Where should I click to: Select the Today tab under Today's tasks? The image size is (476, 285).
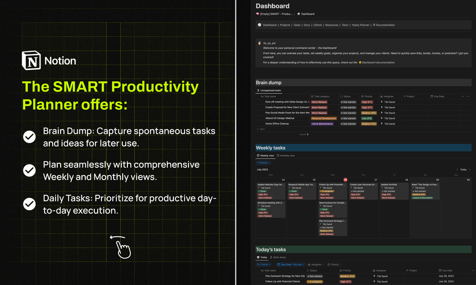tap(262, 257)
